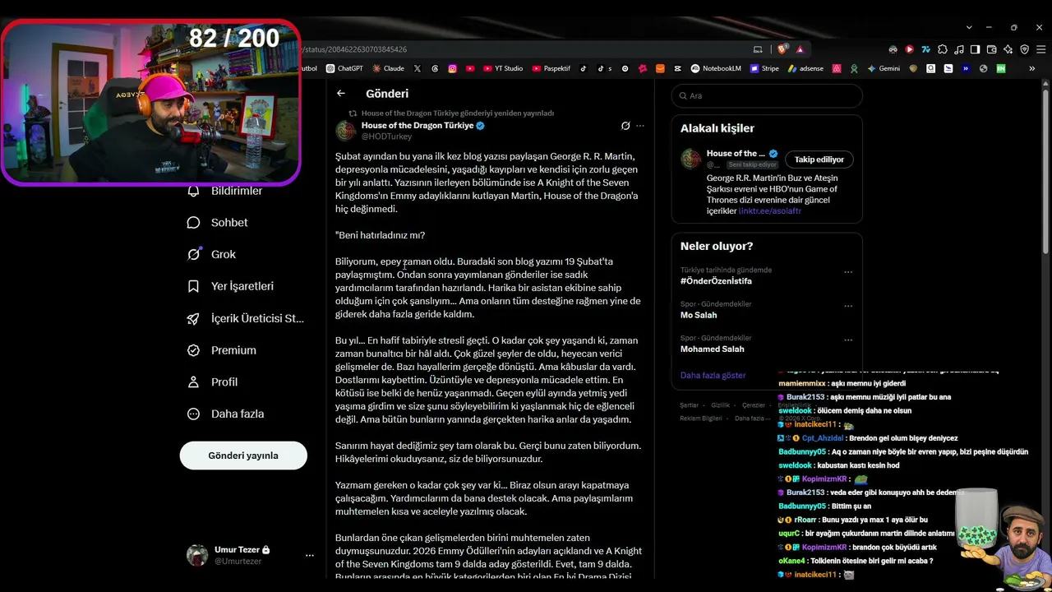Open the Leo AI sparkle icon

[x=1008, y=49]
